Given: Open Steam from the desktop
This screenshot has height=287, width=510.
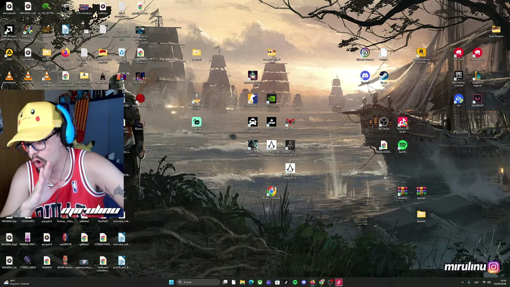Looking at the screenshot, I should click(x=384, y=78).
